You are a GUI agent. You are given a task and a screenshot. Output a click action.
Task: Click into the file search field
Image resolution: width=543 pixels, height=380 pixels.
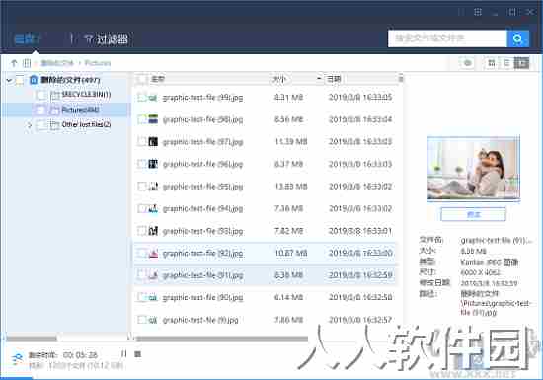click(x=447, y=38)
